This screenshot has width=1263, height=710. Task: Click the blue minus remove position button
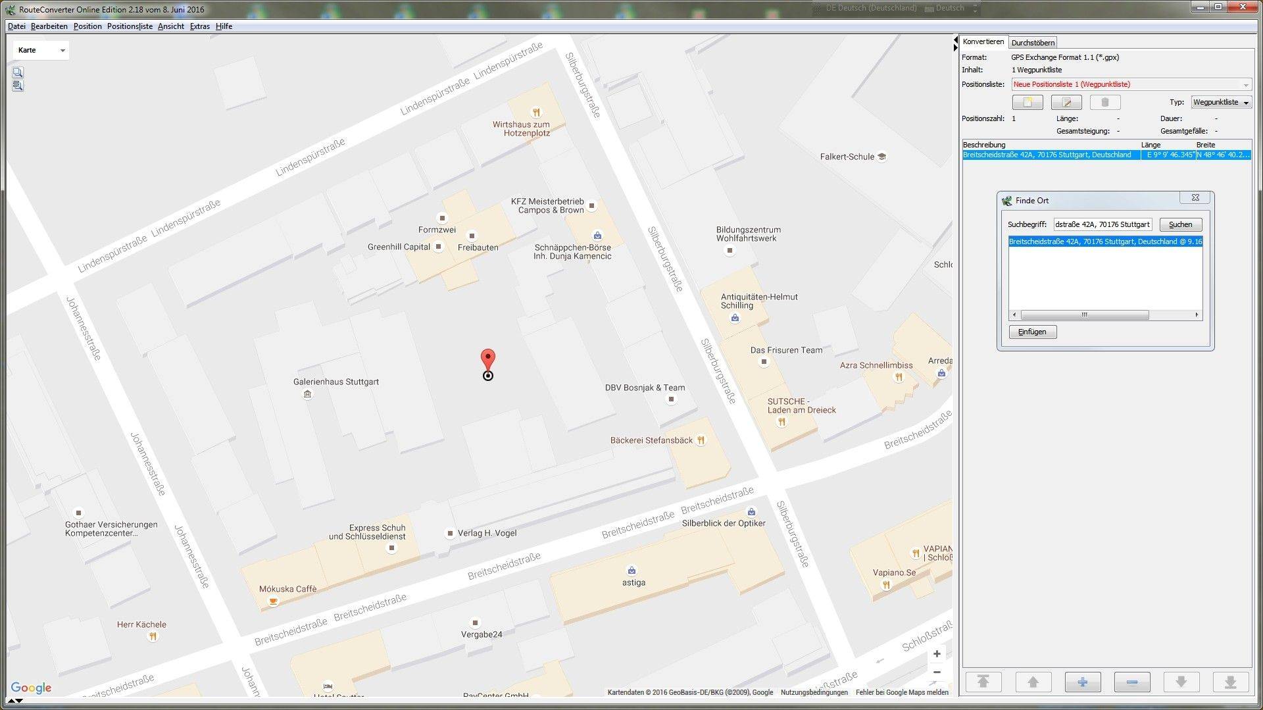coord(1131,682)
